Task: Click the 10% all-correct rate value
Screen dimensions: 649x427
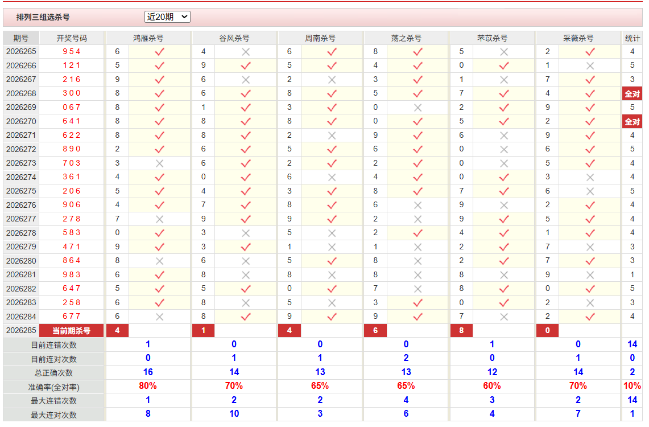Action: click(632, 386)
